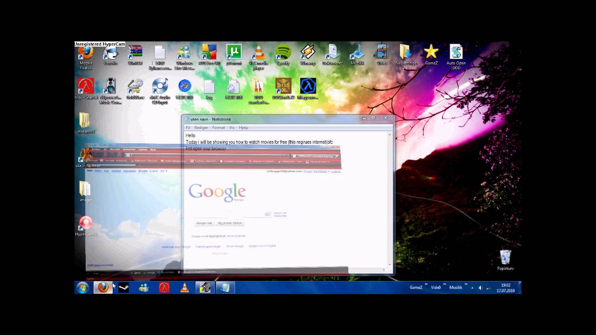Screen dimensions: 596x335
Task: Open the volume control in the tray
Action: [x=480, y=288]
